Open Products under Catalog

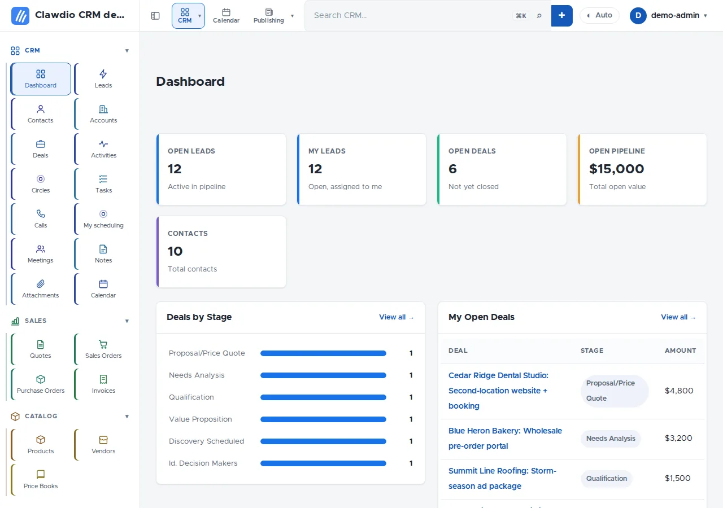pyautogui.click(x=41, y=445)
